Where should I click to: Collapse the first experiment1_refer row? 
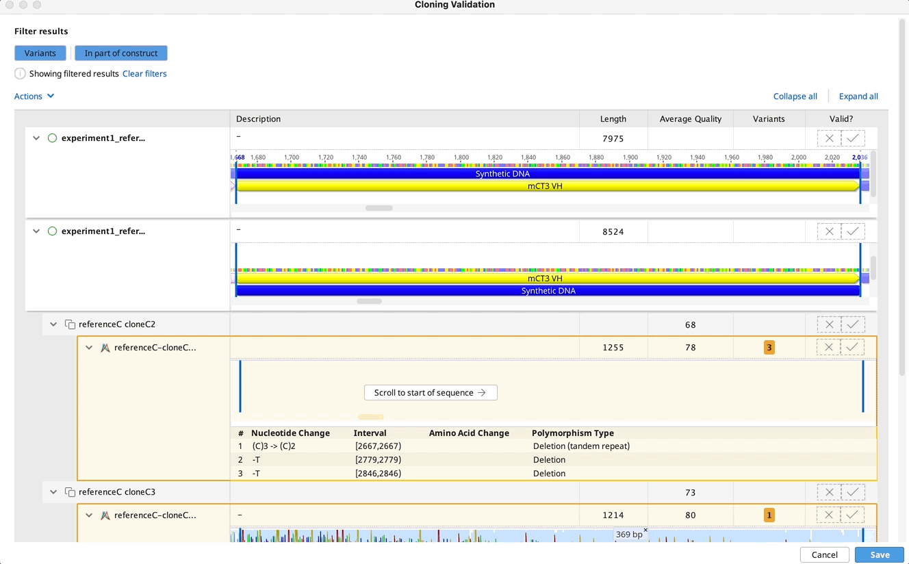point(36,138)
